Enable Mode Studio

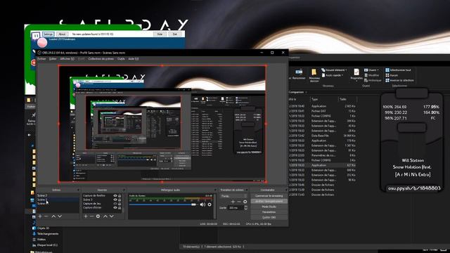[x=269, y=207]
